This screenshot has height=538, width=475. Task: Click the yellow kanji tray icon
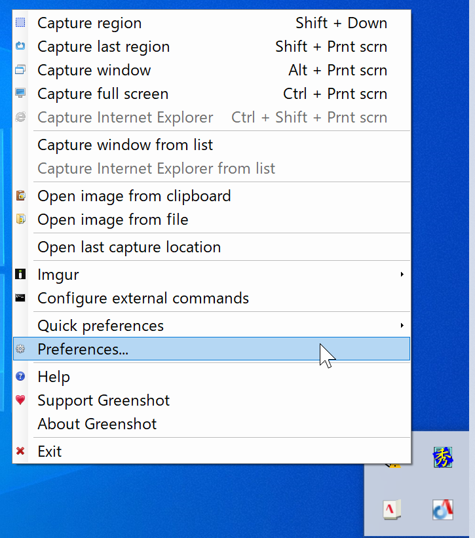point(443,458)
